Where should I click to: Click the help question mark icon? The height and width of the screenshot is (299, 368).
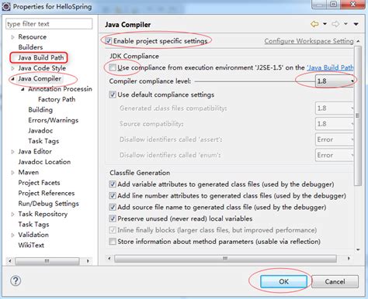16,280
